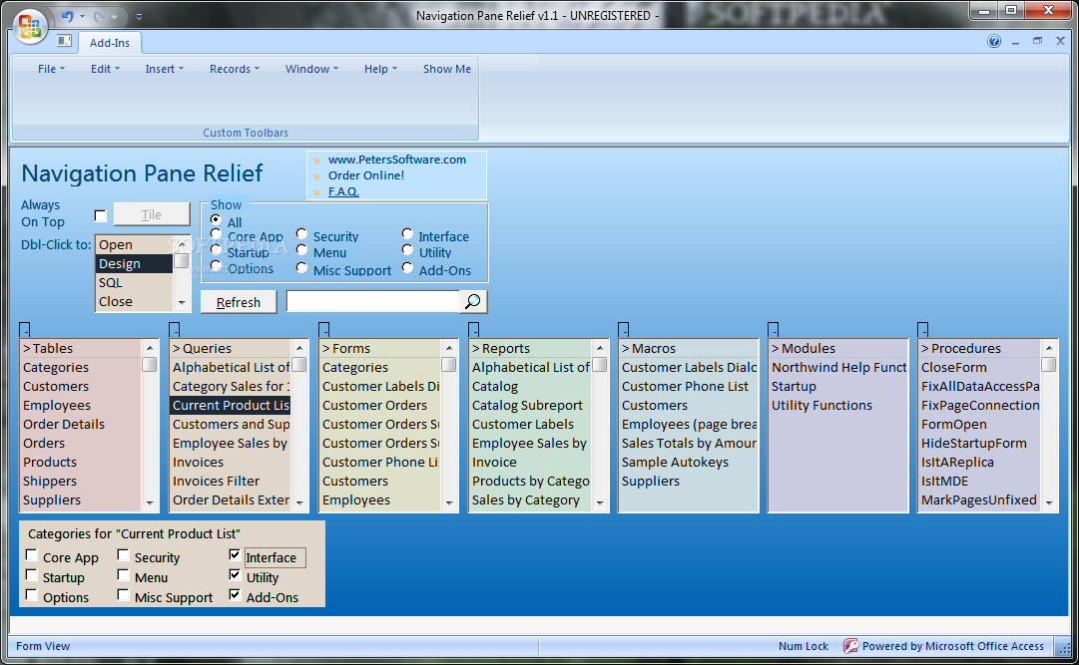Uncheck Interface in the Categories panel
The image size is (1079, 665).
point(235,555)
